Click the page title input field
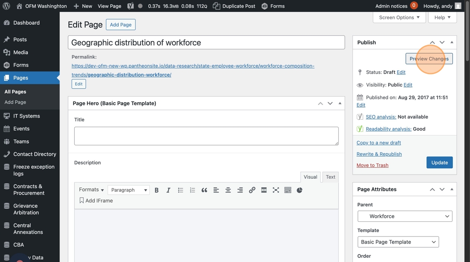 click(x=206, y=43)
